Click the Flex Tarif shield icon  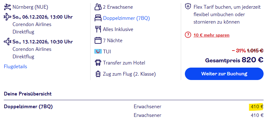[x=188, y=7]
